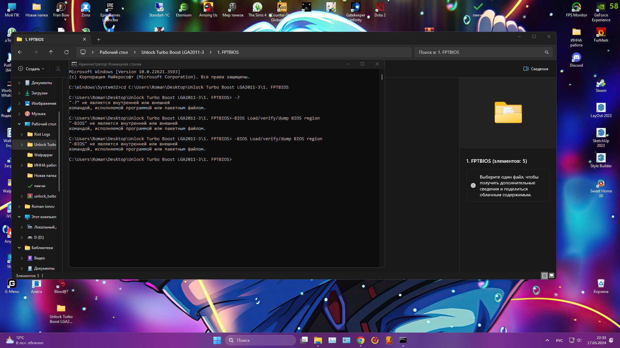This screenshot has width=620, height=348.
Task: Open Walpapper folder in sidebar
Action: point(43,155)
